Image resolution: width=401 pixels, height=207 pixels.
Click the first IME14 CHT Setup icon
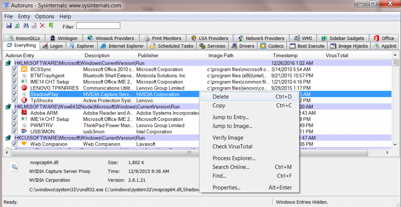24,82
